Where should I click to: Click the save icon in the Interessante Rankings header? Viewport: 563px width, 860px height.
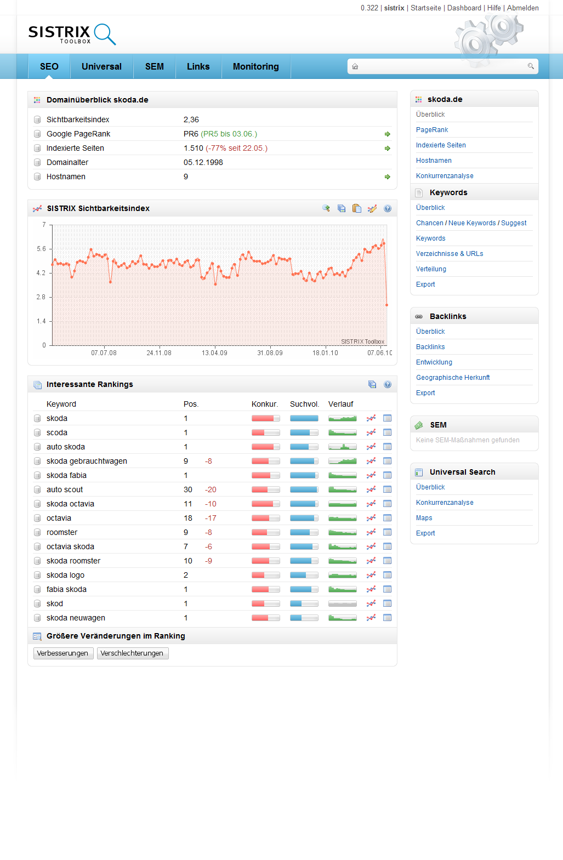tap(372, 384)
